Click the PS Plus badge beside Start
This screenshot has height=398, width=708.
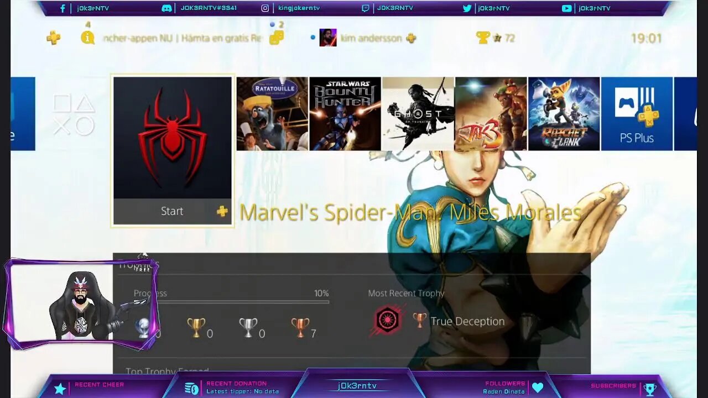(x=222, y=211)
